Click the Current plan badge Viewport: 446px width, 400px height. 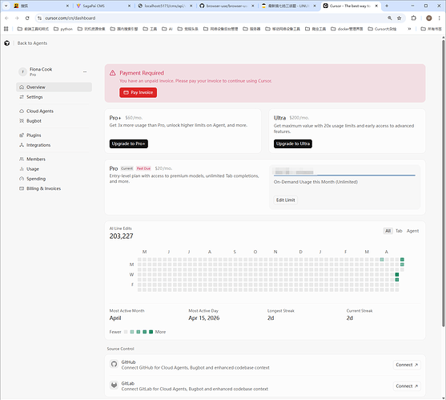(127, 168)
